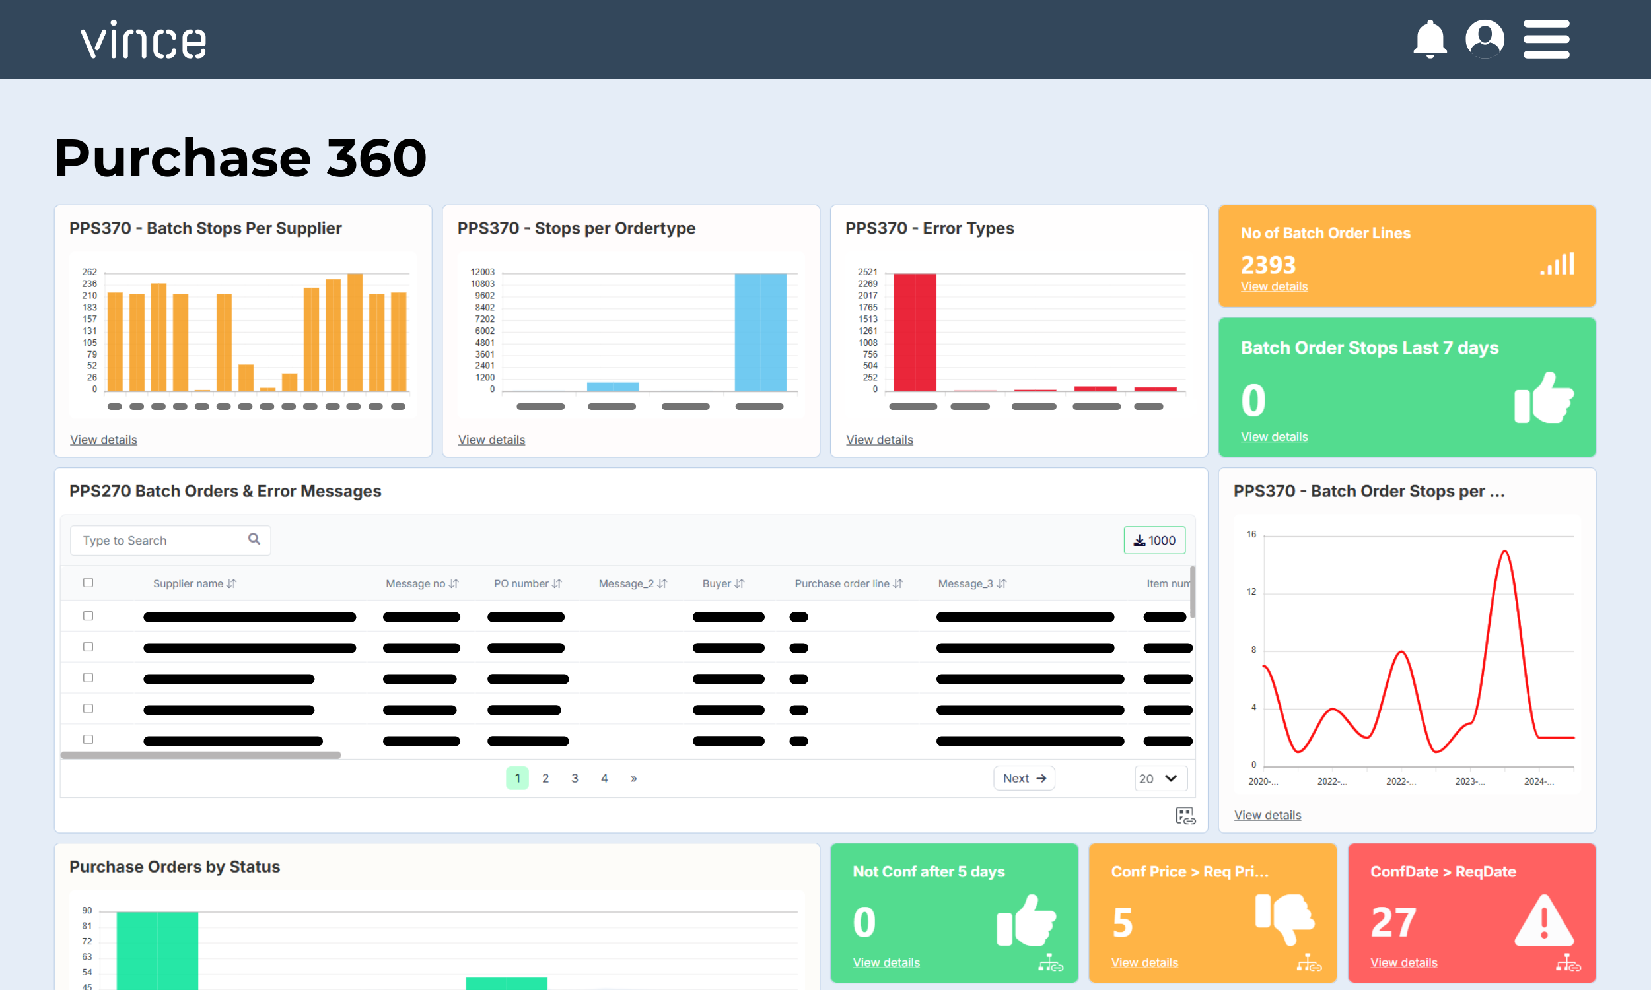Click the horizontal scrollbar under the table

(x=200, y=755)
